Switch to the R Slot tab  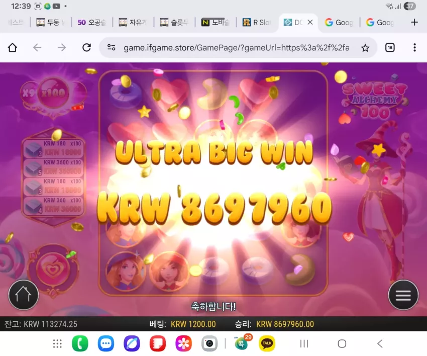(257, 22)
